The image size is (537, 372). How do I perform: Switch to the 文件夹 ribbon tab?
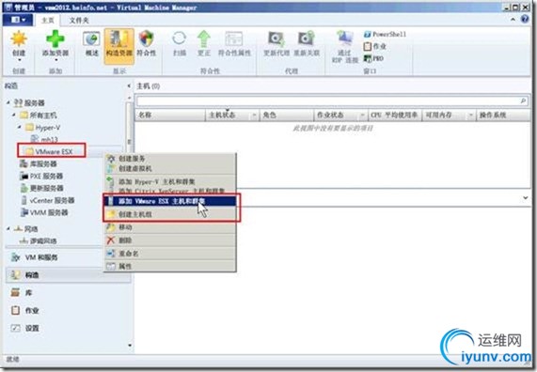[79, 20]
